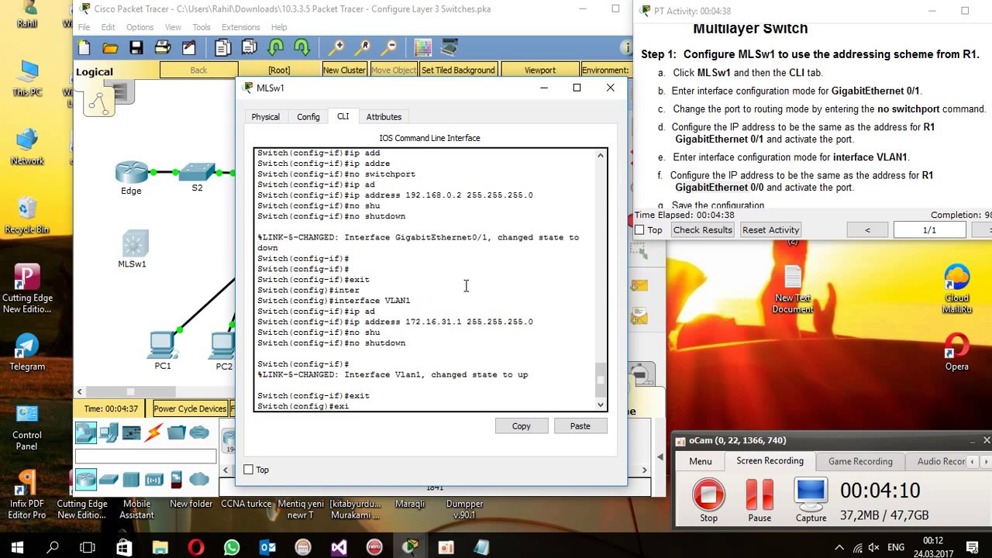Image resolution: width=992 pixels, height=558 pixels.
Task: Save the activity with floppy disk icon
Action: pos(136,48)
